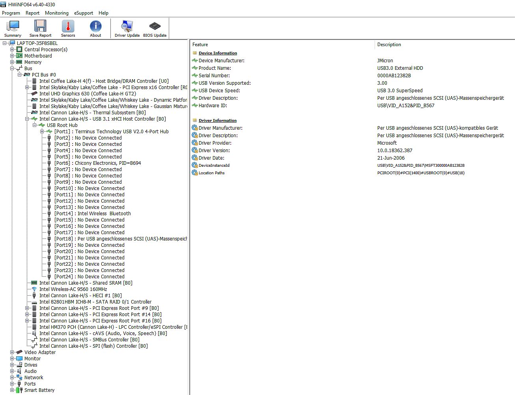Open the eSupport menu
The image size is (515, 395).
click(84, 13)
